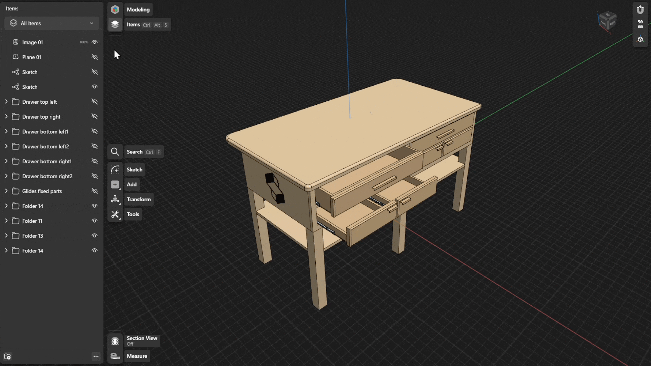Screen dimensions: 651x366
Task: Show the Drawer top right folder
Action: (95, 117)
